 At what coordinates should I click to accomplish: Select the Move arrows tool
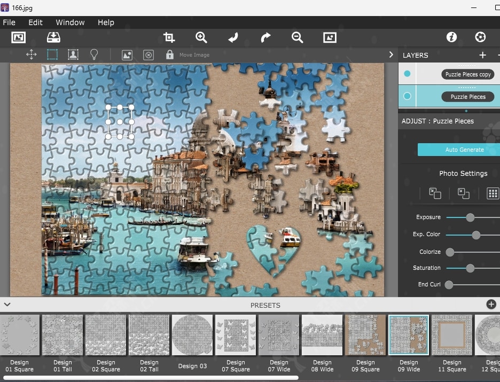coord(31,54)
